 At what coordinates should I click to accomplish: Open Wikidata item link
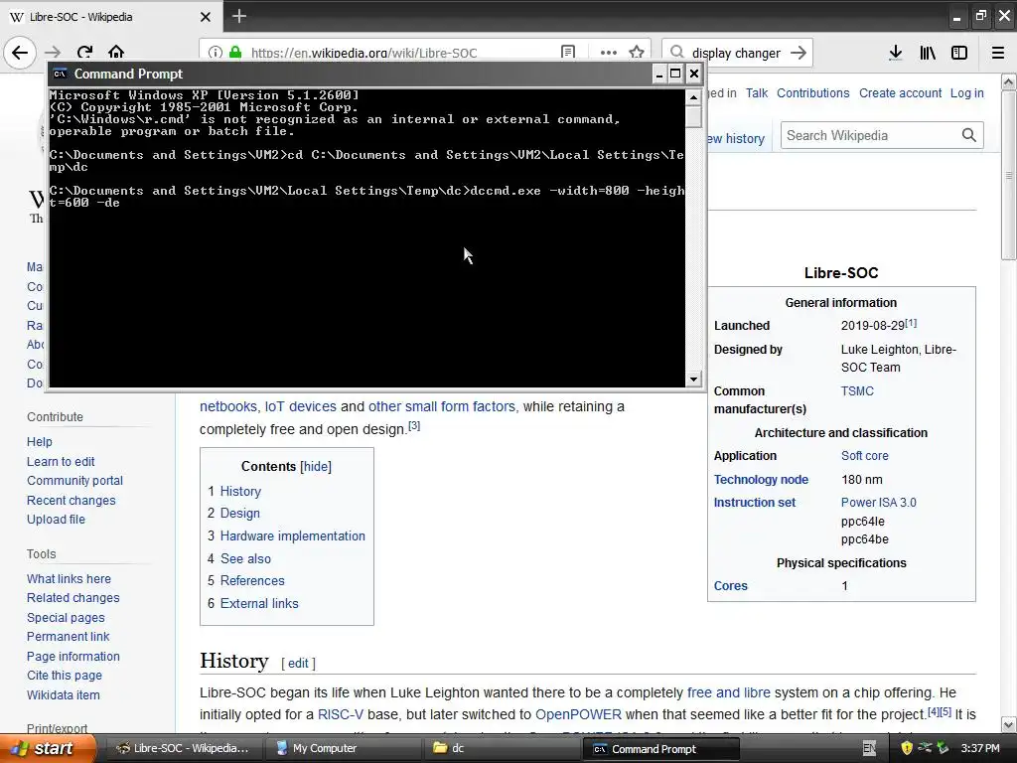[x=64, y=694]
